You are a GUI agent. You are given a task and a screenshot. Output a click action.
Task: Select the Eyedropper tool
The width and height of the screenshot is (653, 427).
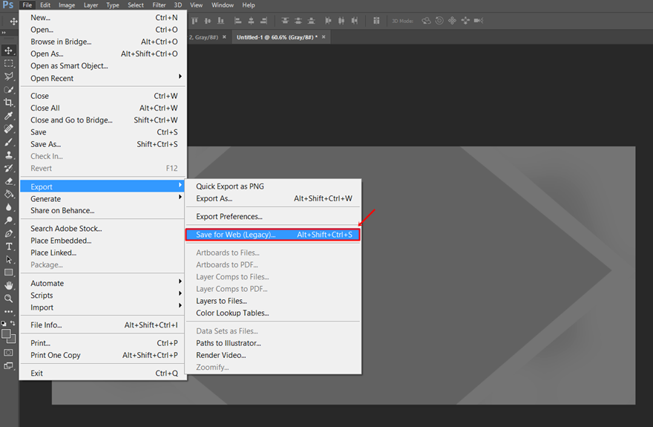[x=8, y=116]
